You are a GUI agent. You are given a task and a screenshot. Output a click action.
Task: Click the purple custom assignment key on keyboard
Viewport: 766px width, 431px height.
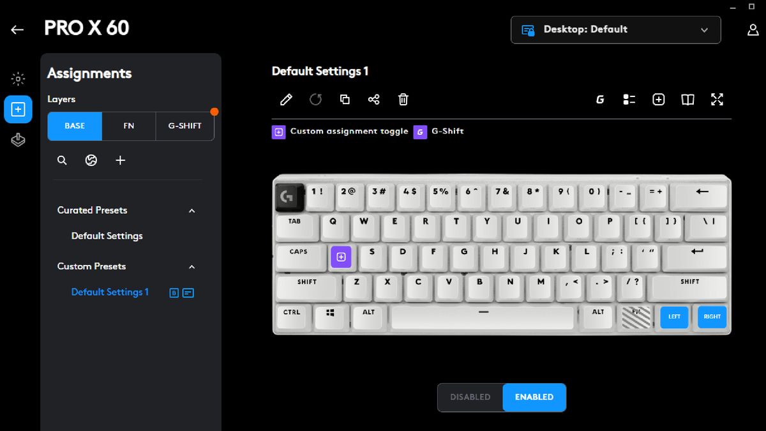pyautogui.click(x=341, y=257)
